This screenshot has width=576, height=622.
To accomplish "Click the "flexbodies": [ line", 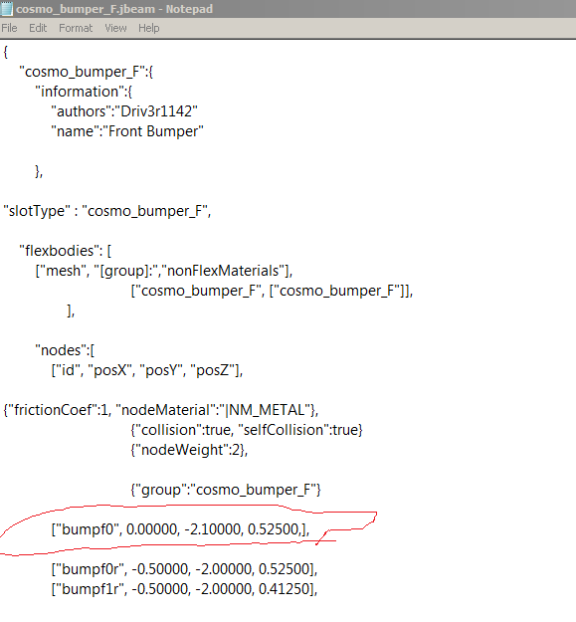I will [65, 251].
